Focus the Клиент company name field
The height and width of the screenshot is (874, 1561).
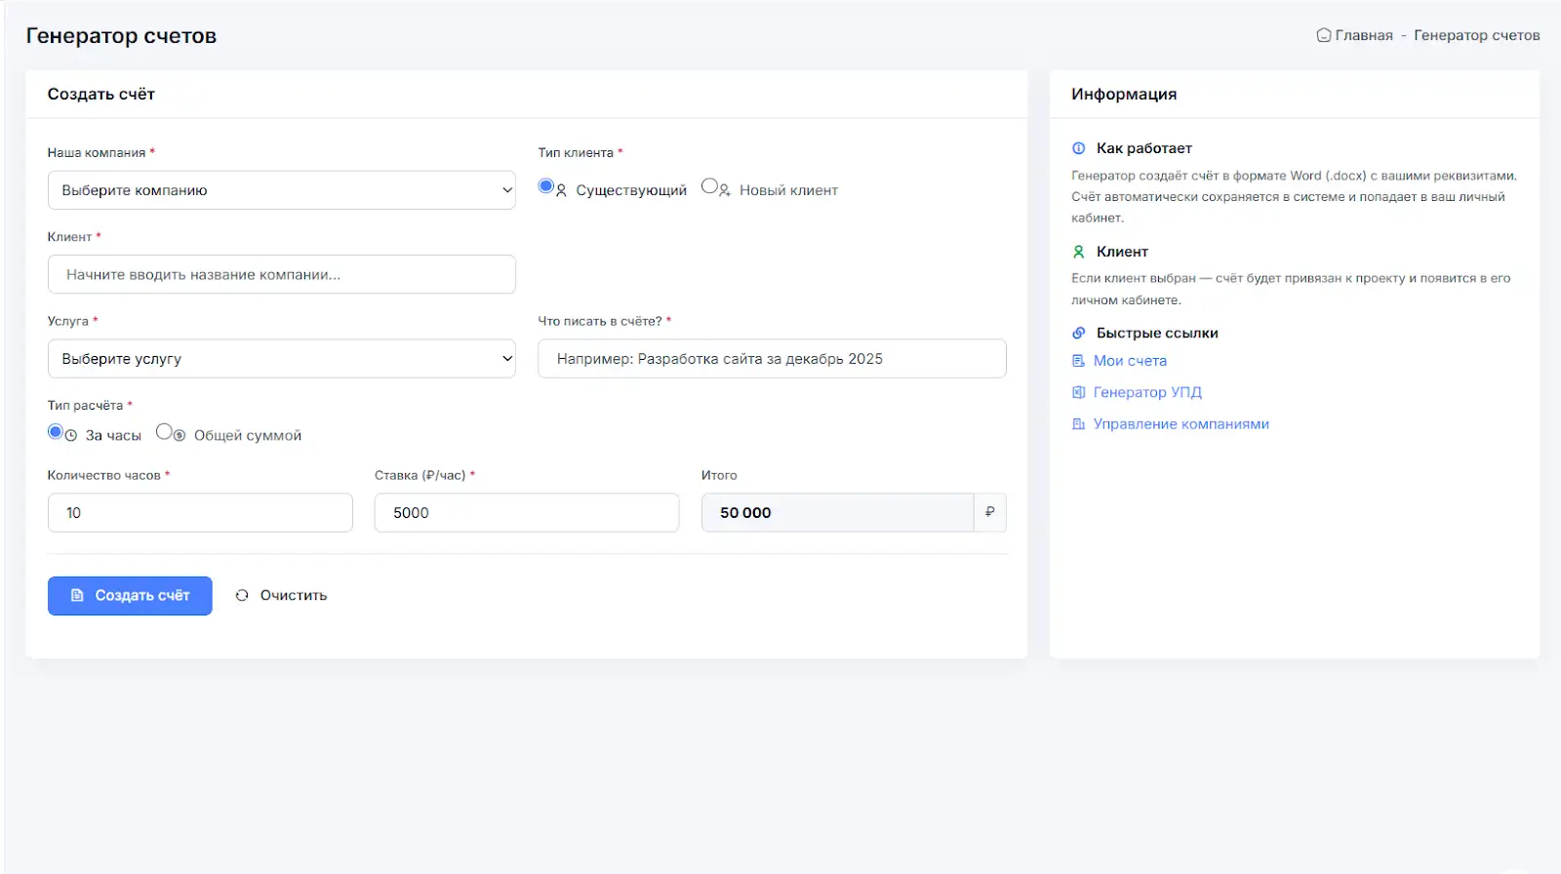click(x=281, y=274)
